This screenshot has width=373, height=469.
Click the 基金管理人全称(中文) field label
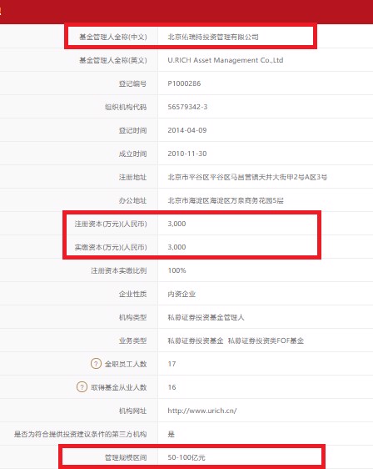tap(113, 37)
